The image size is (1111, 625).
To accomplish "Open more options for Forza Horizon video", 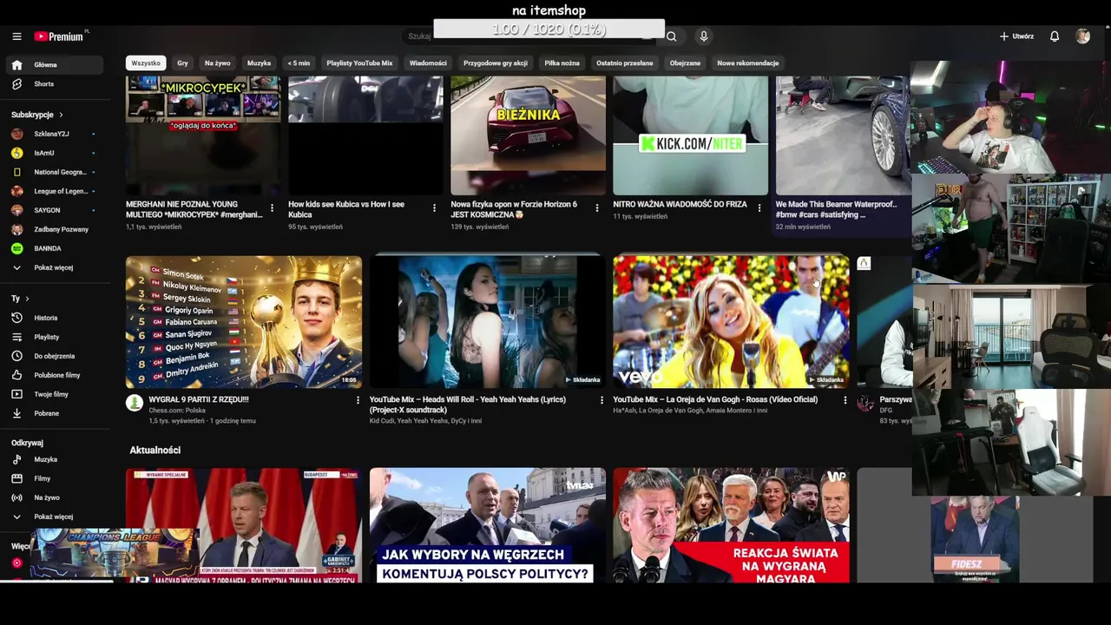I will pyautogui.click(x=596, y=208).
